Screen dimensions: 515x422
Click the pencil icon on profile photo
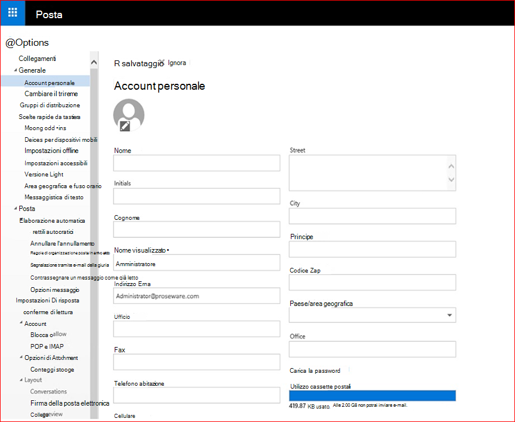125,126
